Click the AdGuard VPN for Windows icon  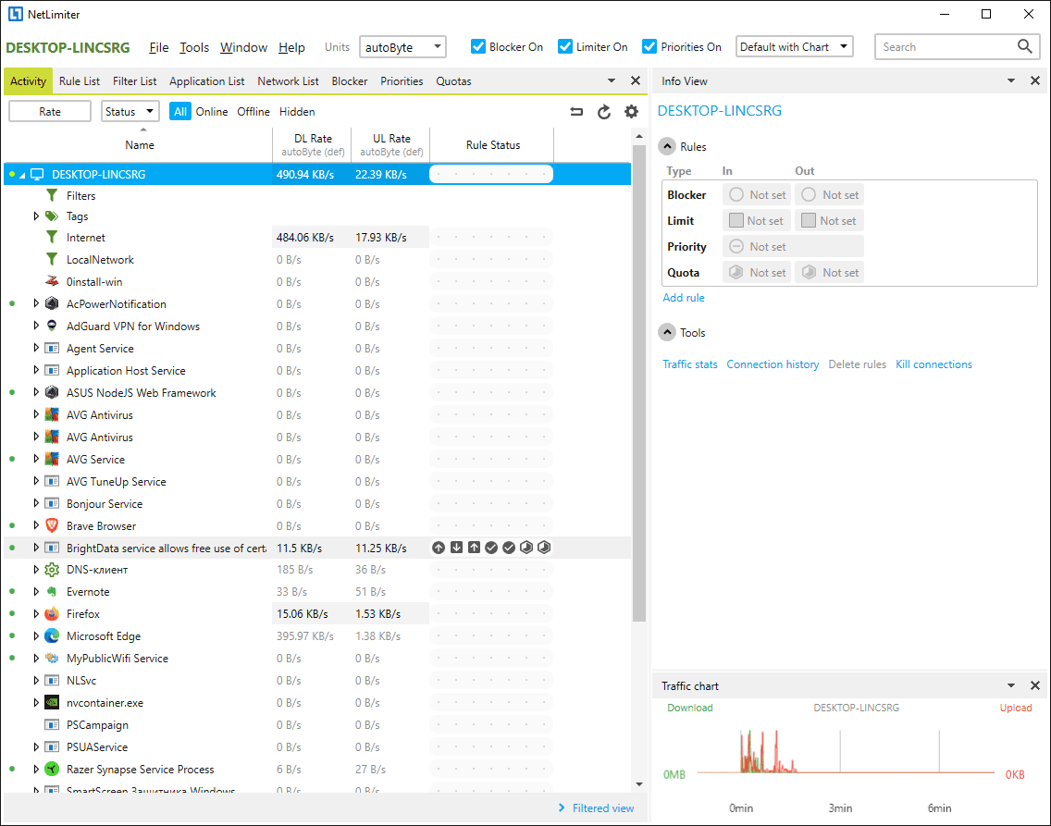pos(52,326)
